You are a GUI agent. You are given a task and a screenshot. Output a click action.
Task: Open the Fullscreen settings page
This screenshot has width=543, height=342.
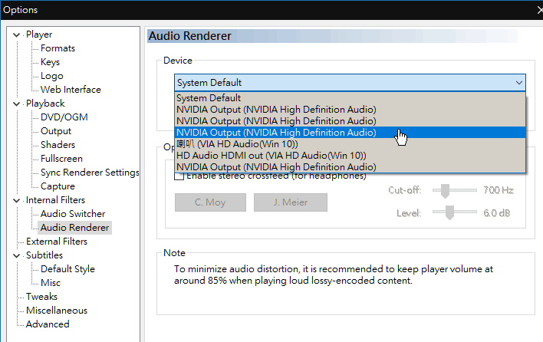click(61, 159)
